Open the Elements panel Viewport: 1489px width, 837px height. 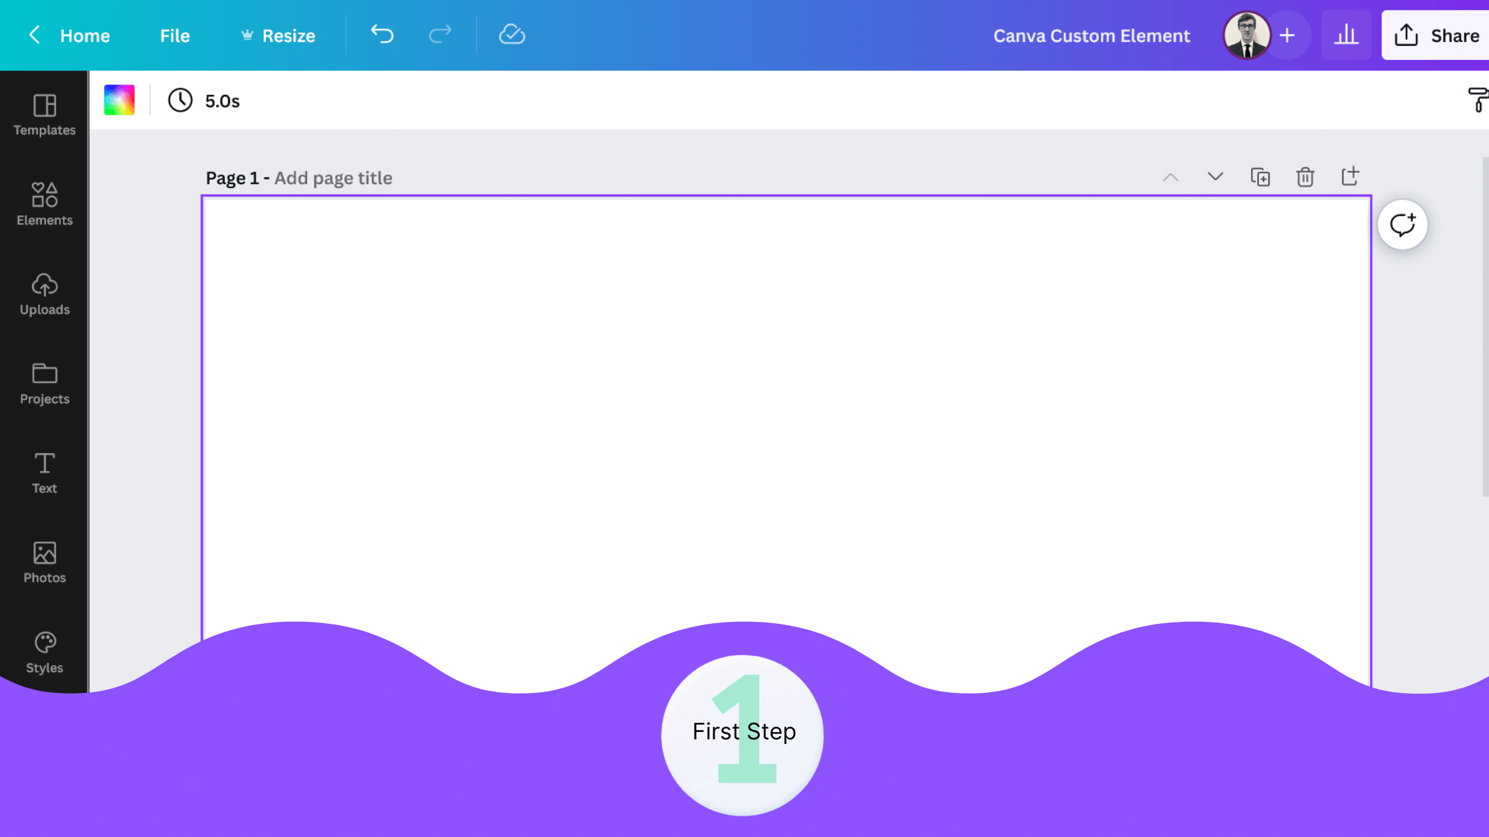[45, 204]
